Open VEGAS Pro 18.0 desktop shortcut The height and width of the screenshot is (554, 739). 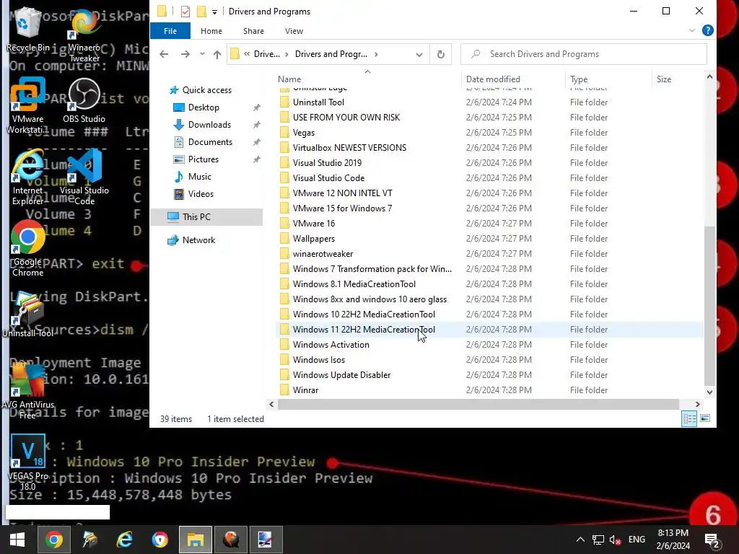click(x=28, y=462)
